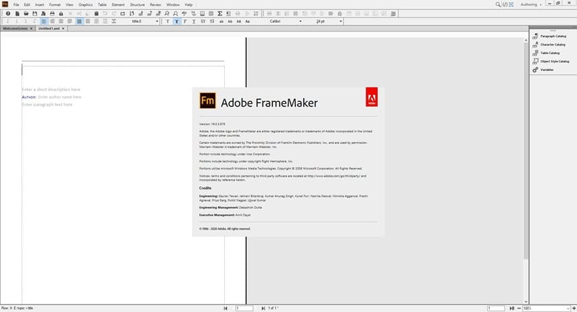The height and width of the screenshot is (312, 577).
Task: Open the Window menu
Action: coord(173,5)
